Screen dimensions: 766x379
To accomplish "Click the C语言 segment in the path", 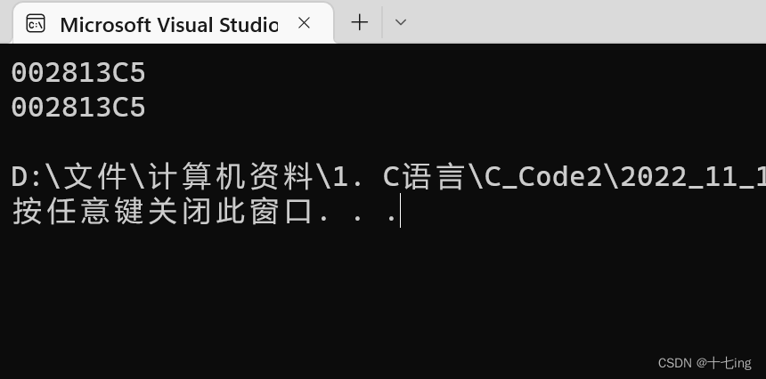I will (422, 178).
